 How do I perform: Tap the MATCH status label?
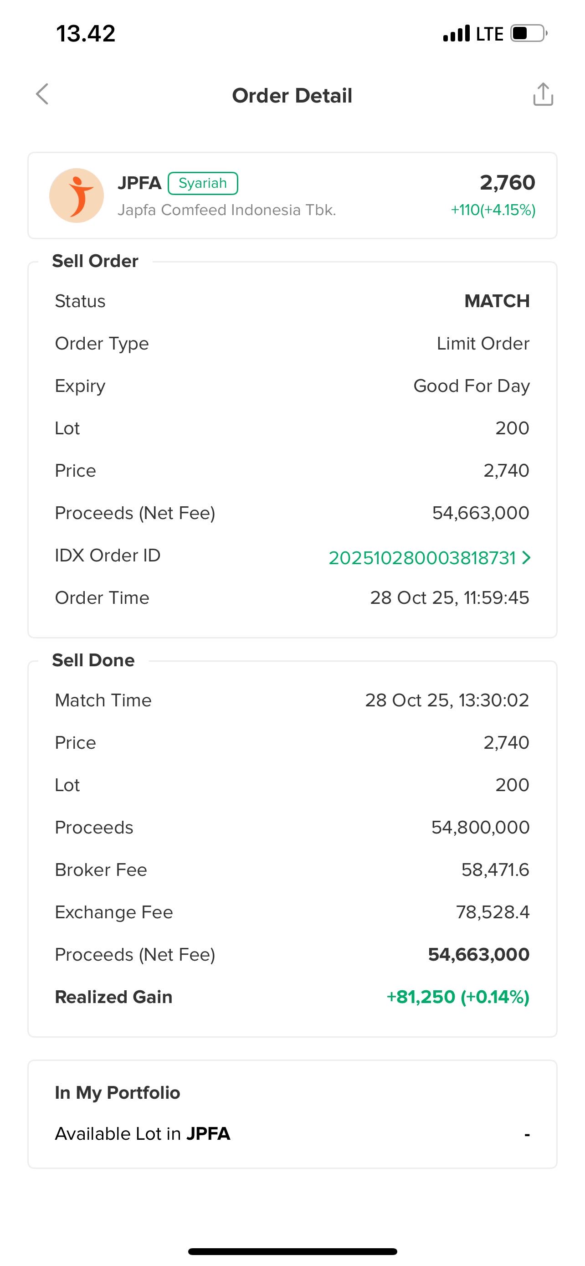497,301
